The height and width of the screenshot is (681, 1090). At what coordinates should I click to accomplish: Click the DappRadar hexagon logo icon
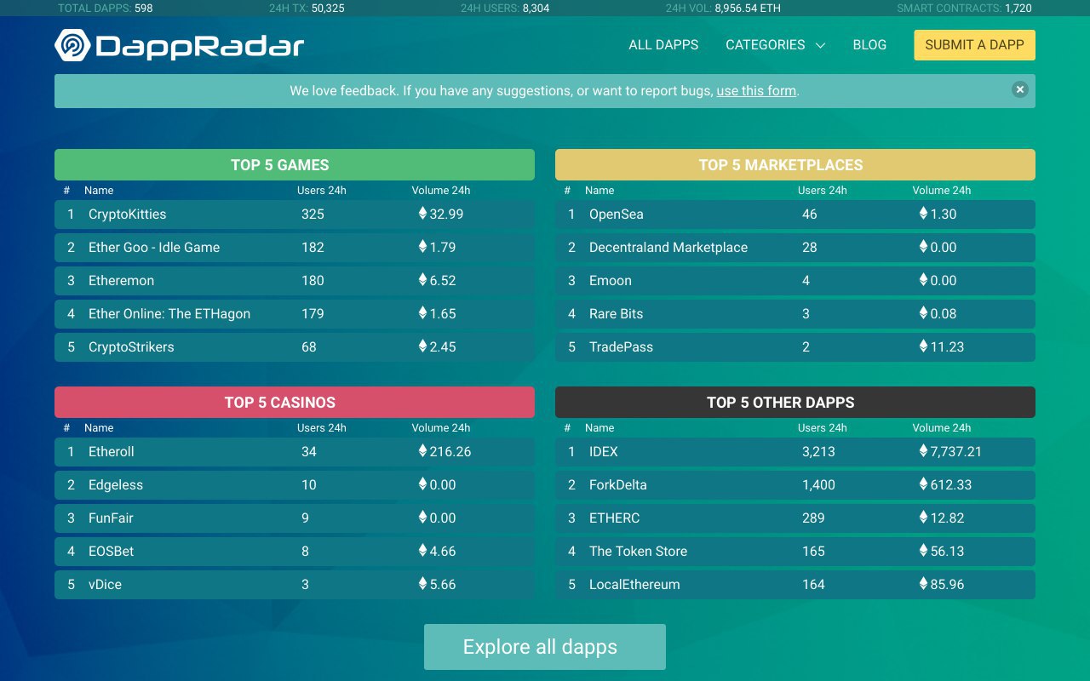pyautogui.click(x=72, y=45)
